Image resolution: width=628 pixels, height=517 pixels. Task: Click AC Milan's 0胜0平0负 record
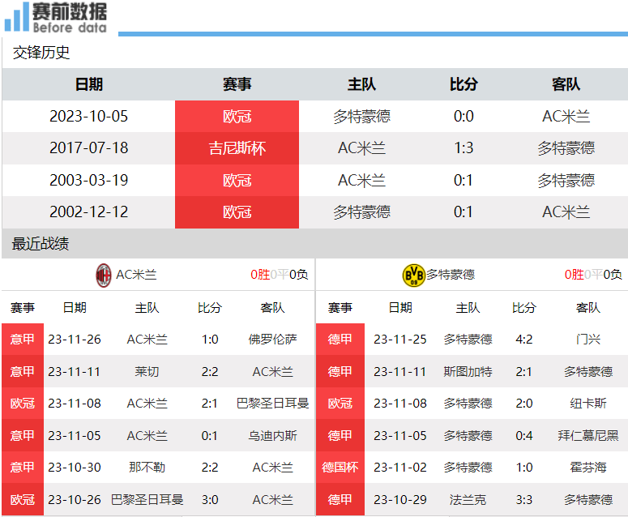click(x=279, y=275)
